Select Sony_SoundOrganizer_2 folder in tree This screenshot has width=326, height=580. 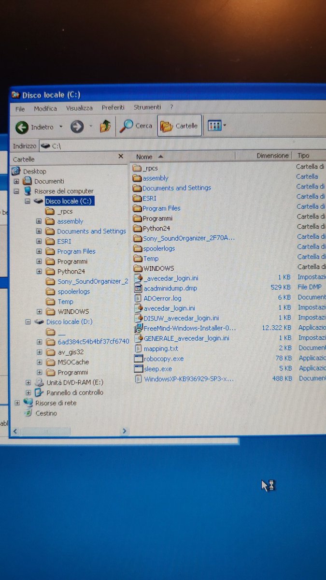[x=93, y=282]
